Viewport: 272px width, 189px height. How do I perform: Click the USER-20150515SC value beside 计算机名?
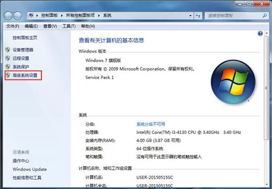pyautogui.click(x=155, y=178)
